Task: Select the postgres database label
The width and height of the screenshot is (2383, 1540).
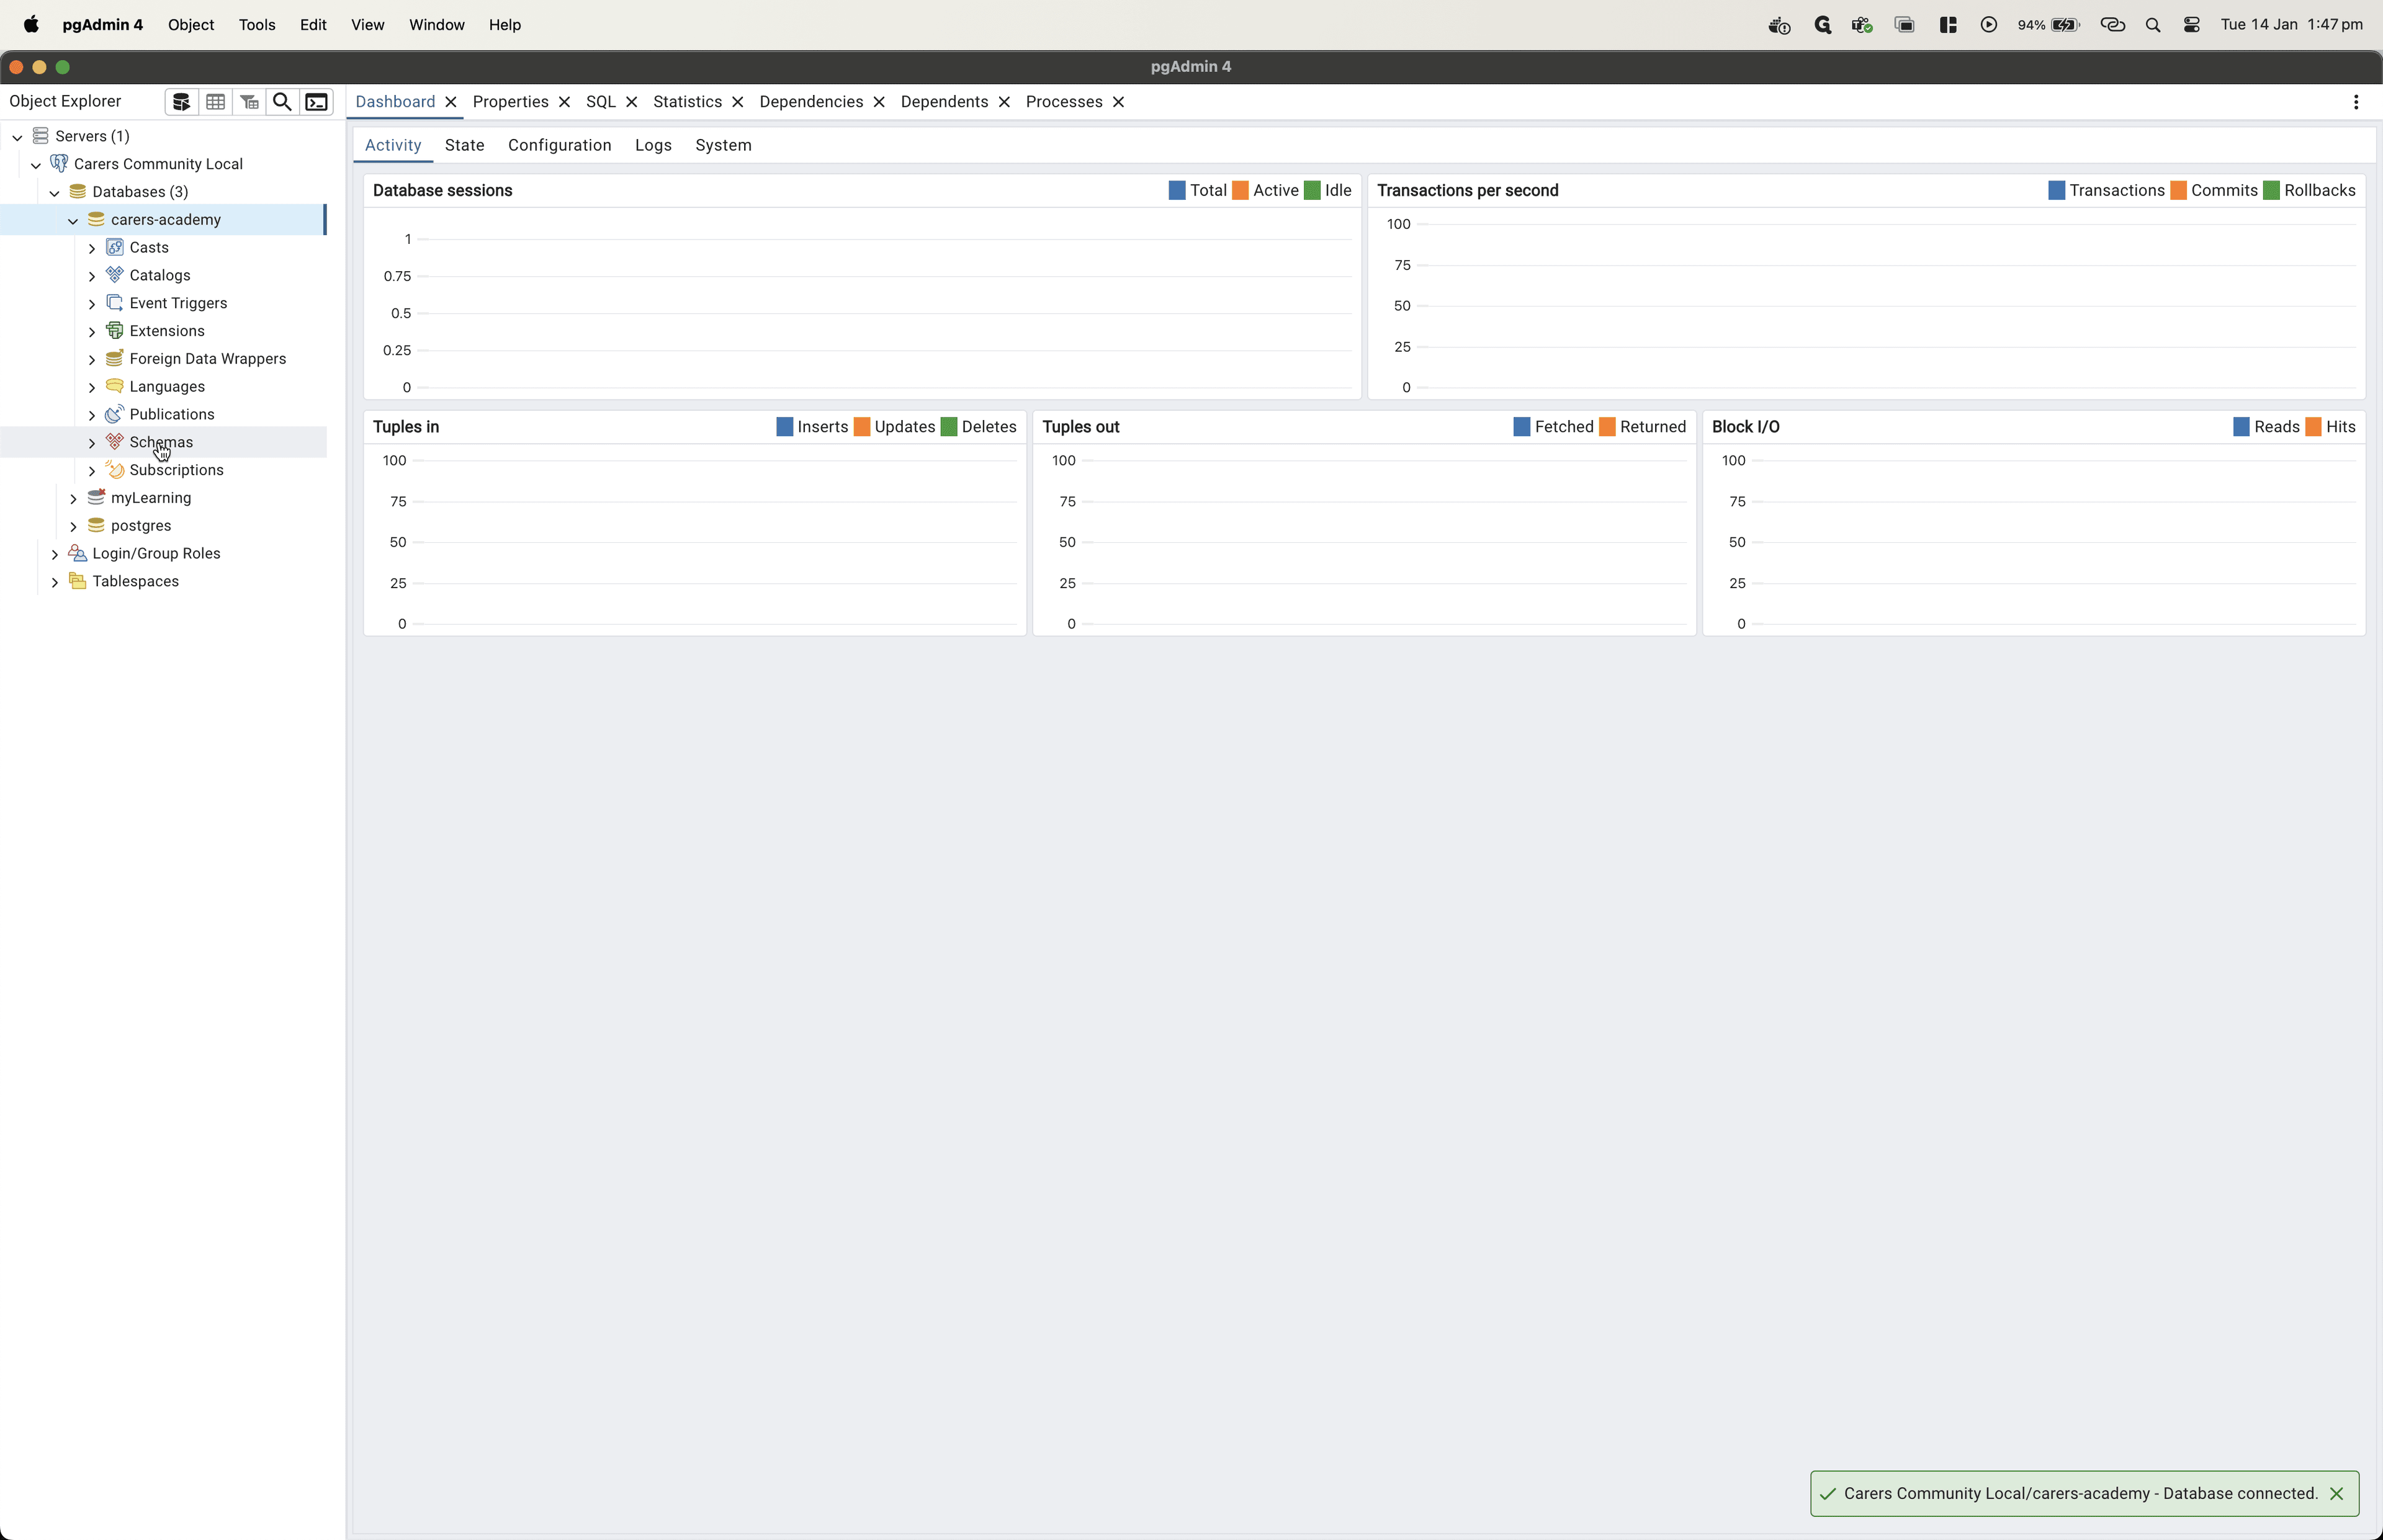Action: (x=141, y=525)
